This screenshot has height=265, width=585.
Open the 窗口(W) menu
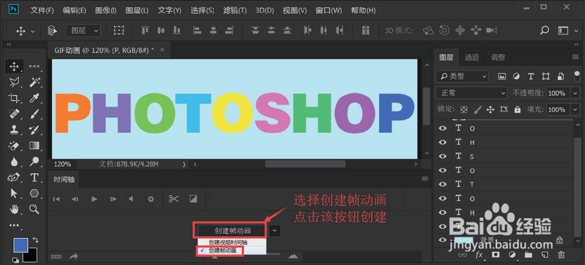pos(328,11)
